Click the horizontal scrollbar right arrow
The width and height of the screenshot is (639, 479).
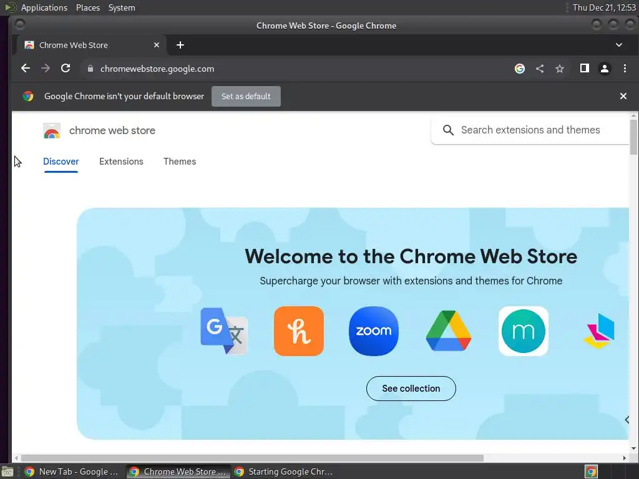tap(624, 458)
